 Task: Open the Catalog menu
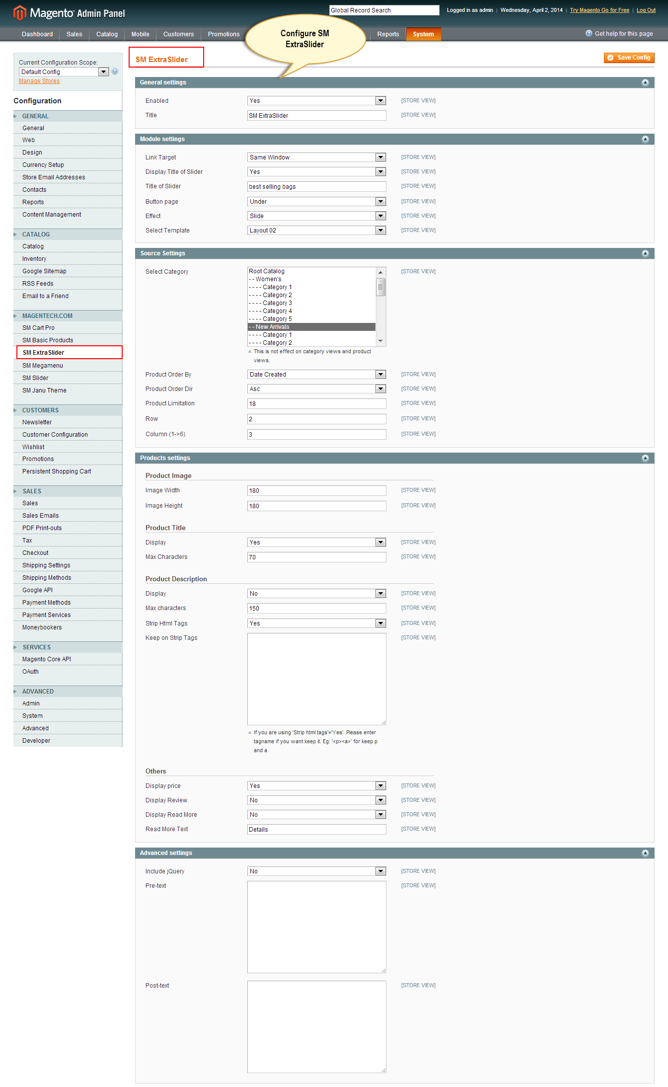click(107, 34)
